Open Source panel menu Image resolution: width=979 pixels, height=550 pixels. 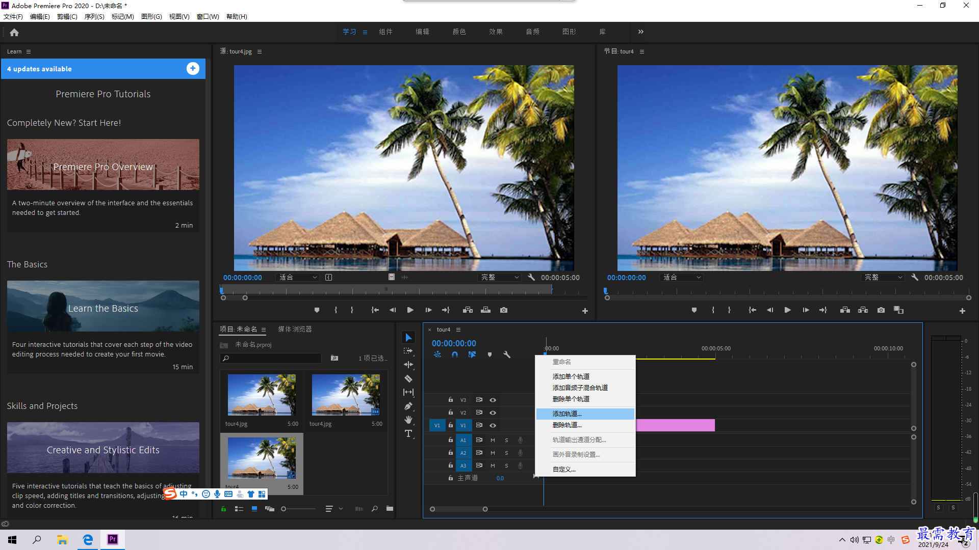(x=260, y=51)
